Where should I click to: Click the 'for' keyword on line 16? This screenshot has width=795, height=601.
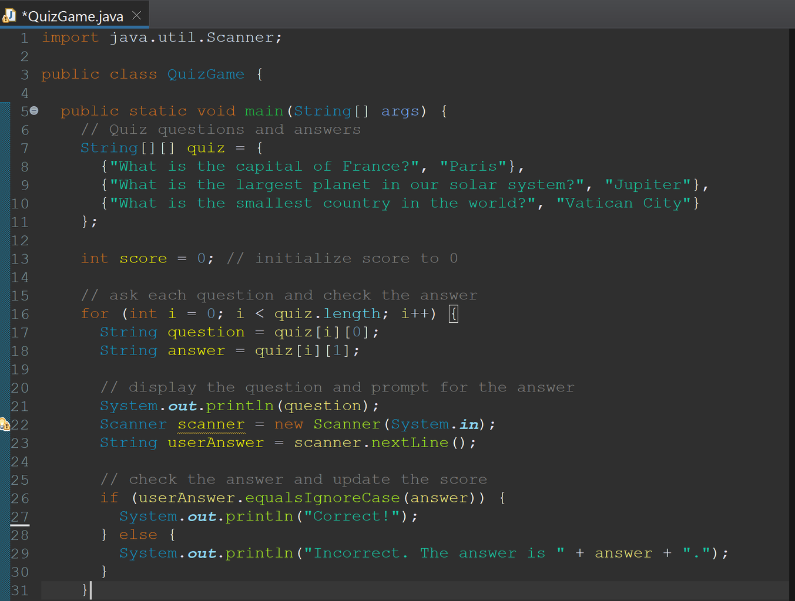pyautogui.click(x=95, y=314)
